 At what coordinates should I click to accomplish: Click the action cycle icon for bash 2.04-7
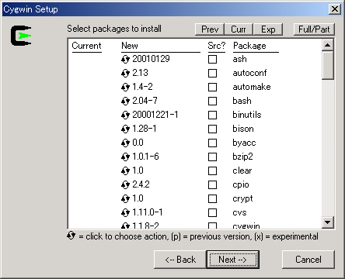[125, 101]
